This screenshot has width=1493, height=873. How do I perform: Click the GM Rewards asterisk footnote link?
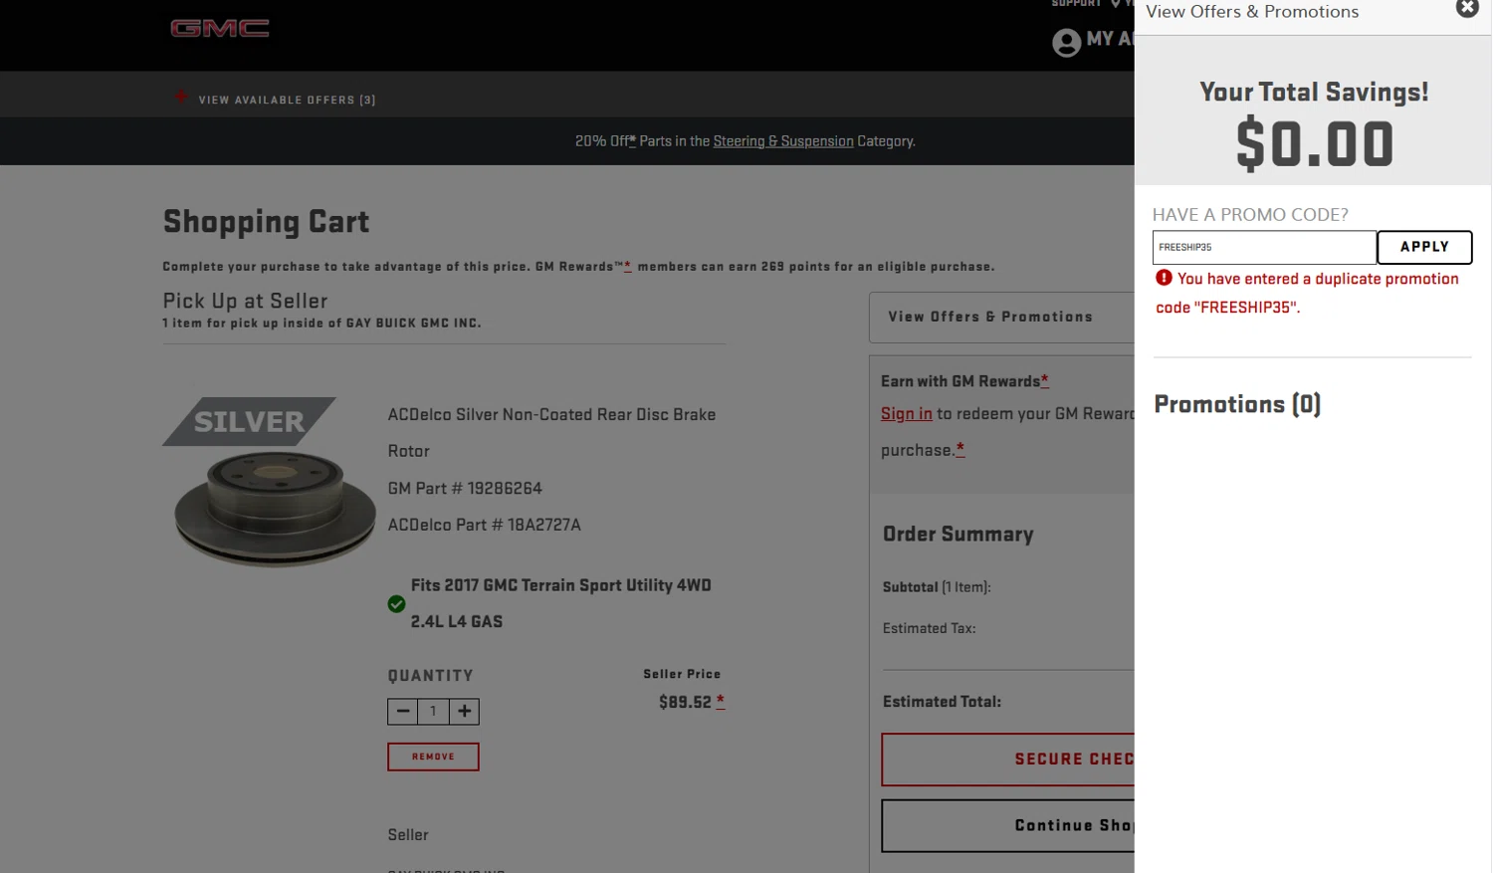point(627,266)
